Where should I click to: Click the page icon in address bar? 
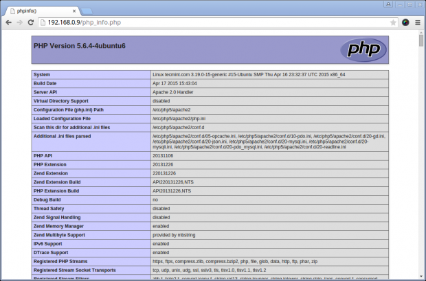click(x=43, y=23)
